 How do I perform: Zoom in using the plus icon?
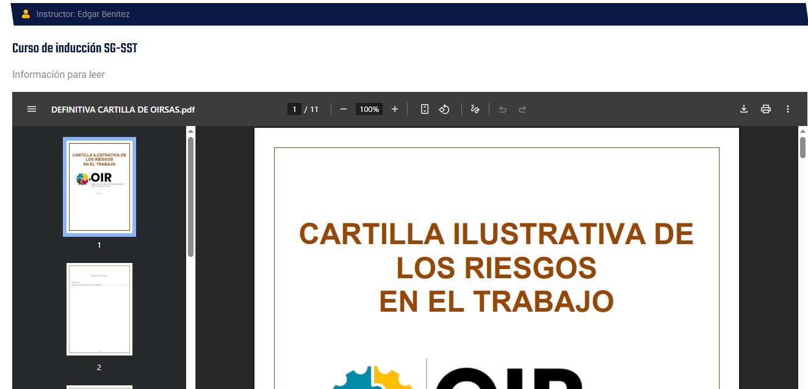[395, 109]
